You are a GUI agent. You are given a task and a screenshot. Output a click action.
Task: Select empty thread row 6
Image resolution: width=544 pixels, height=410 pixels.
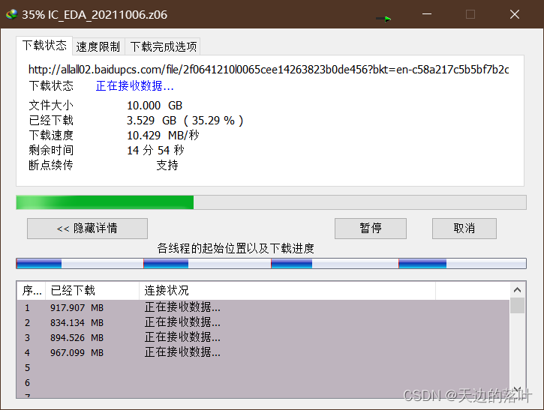pos(263,382)
